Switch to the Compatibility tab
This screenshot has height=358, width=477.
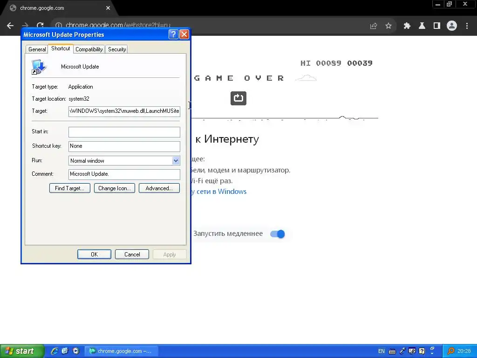tap(89, 49)
